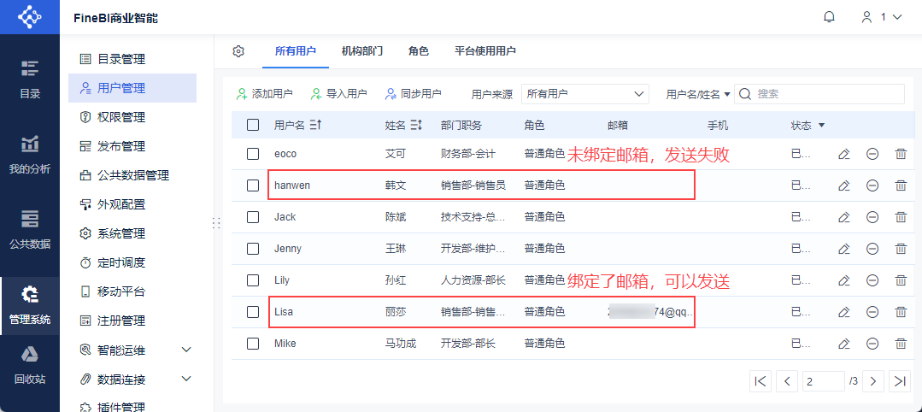This screenshot has height=412, width=922.
Task: Open the 用户名/姓名 search type dropdown
Action: tap(698, 94)
